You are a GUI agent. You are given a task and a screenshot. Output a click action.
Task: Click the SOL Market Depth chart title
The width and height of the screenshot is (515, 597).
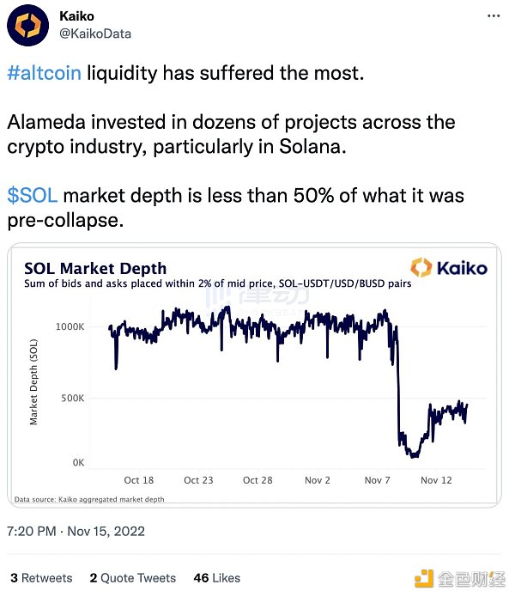pyautogui.click(x=95, y=269)
